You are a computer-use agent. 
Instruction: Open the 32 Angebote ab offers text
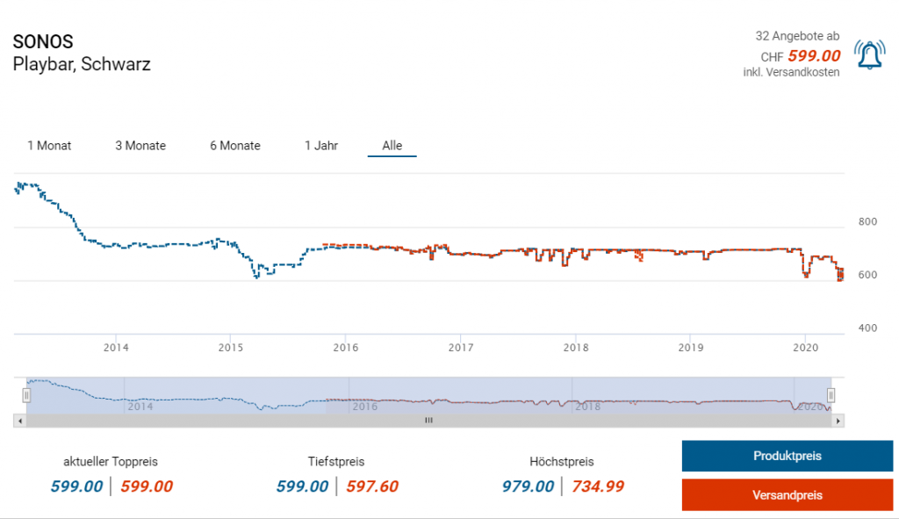click(797, 35)
